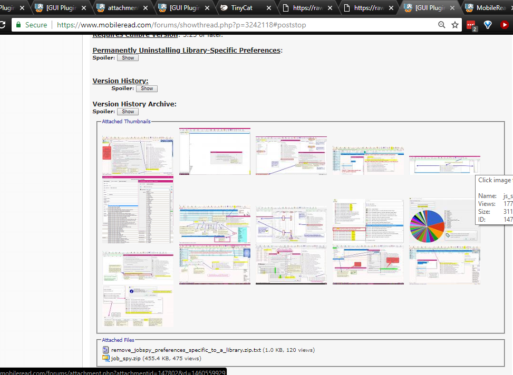
Task: Click the browser reload icon
Action: click(x=2, y=25)
